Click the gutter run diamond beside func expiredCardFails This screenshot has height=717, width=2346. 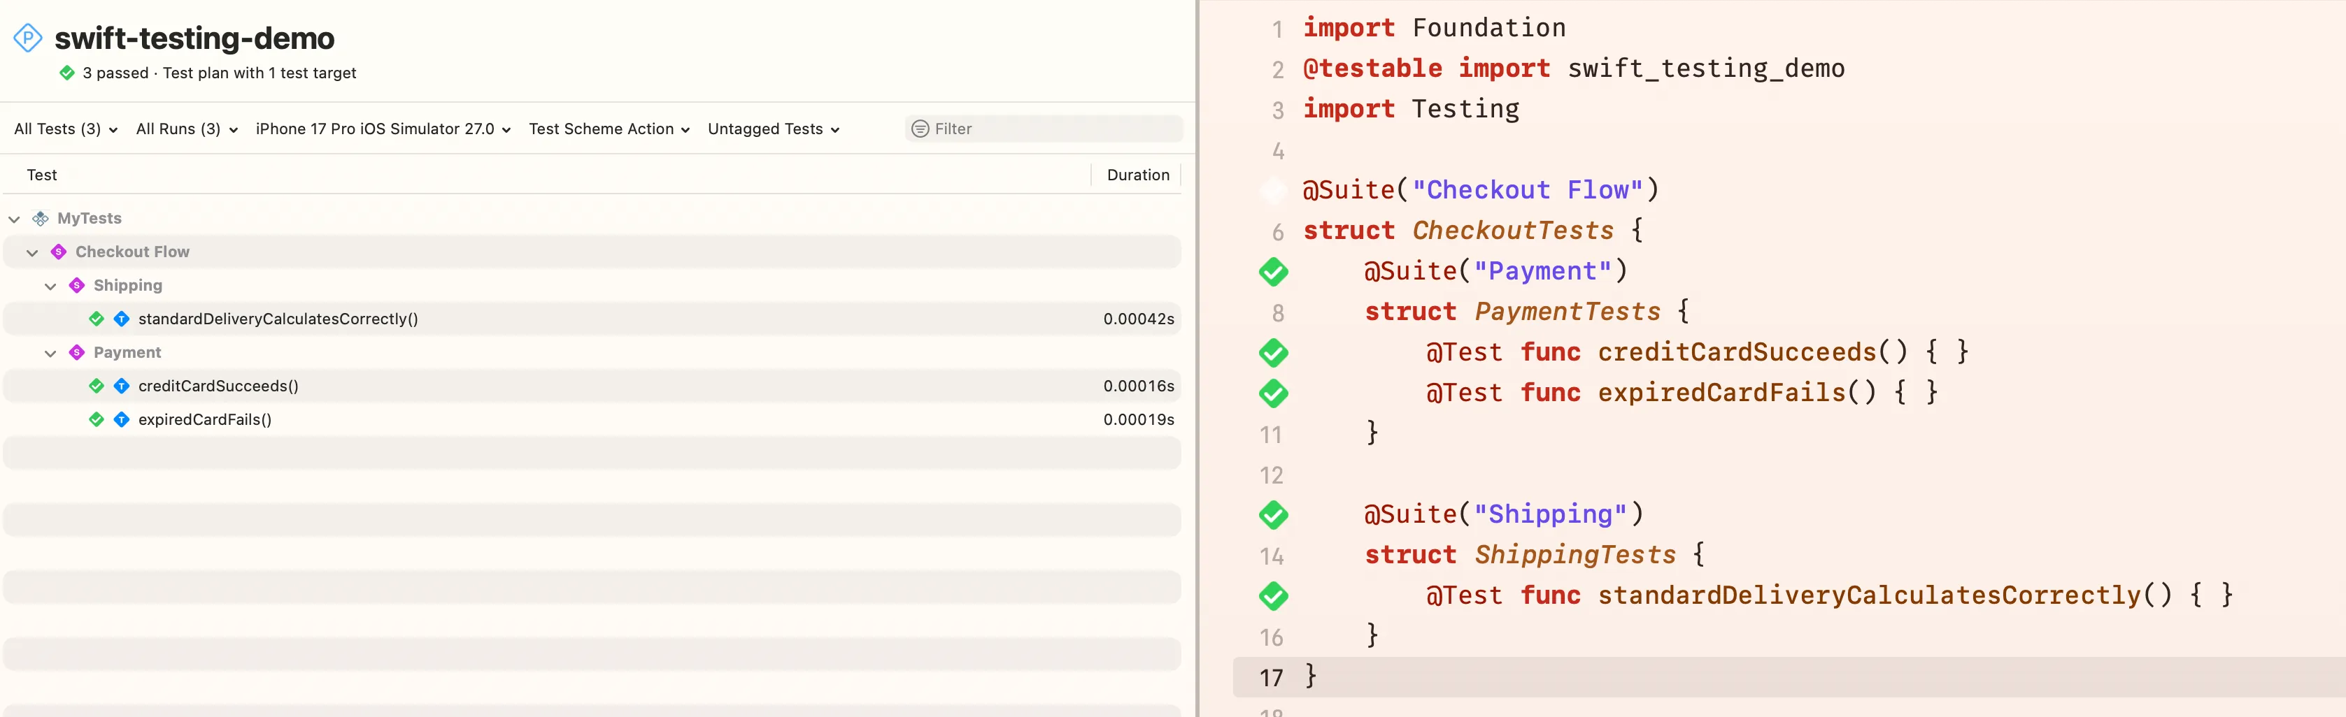point(1273,394)
